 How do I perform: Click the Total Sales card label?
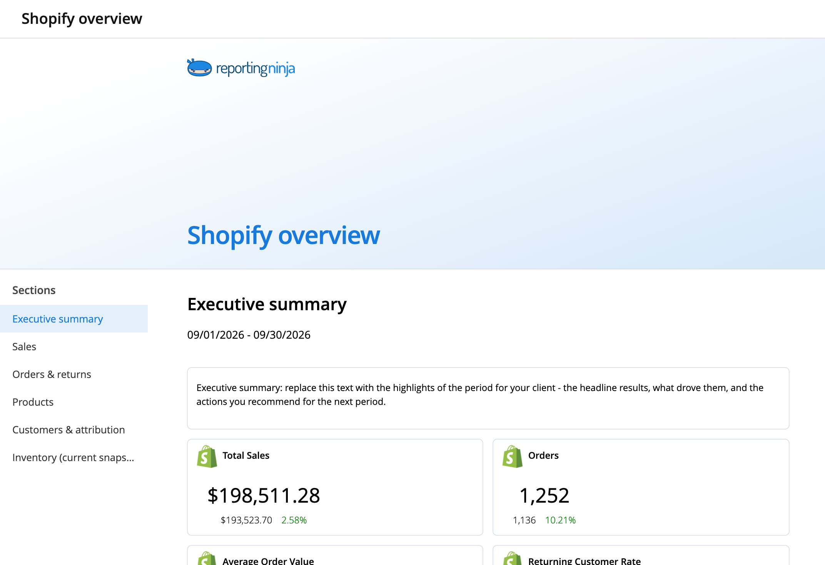click(x=246, y=455)
